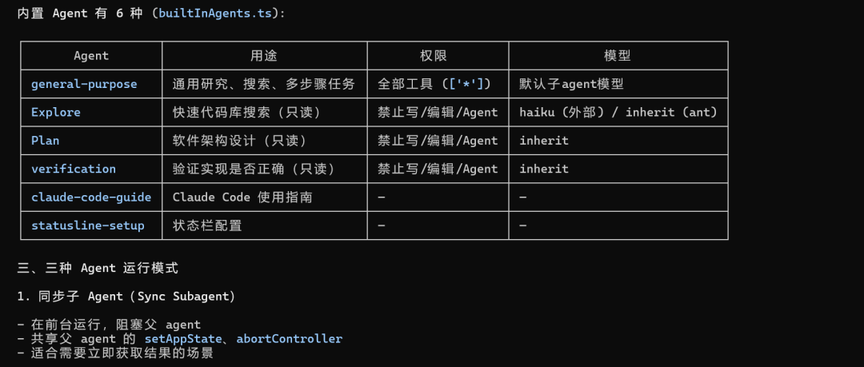Click the abortController code reference

(290, 338)
